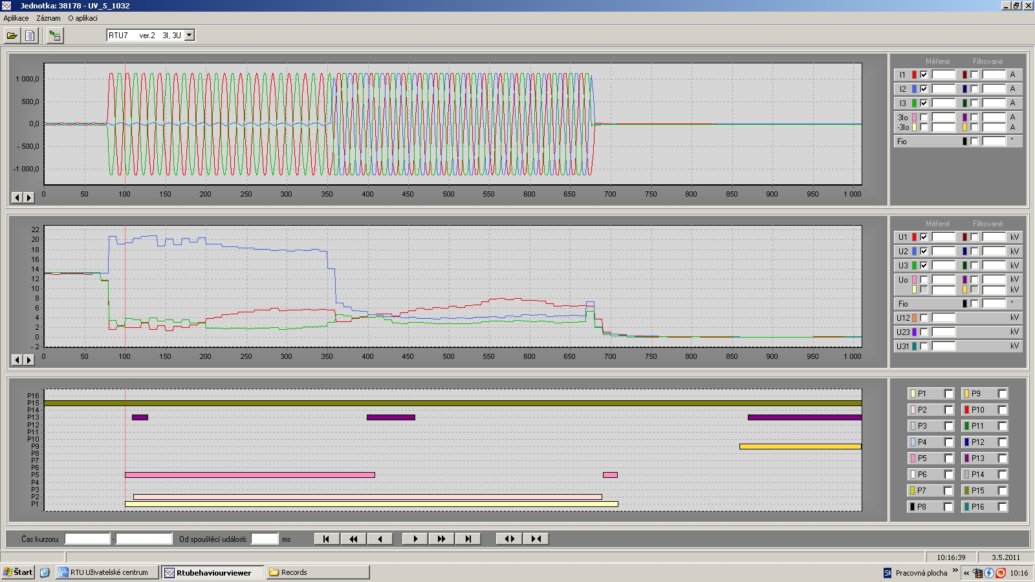
Task: Click the measured I1 value field
Action: click(x=943, y=75)
